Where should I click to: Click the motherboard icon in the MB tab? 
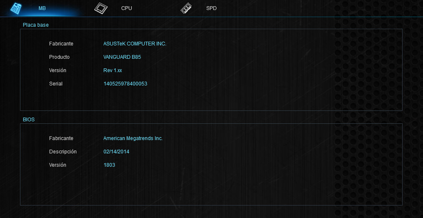point(16,8)
